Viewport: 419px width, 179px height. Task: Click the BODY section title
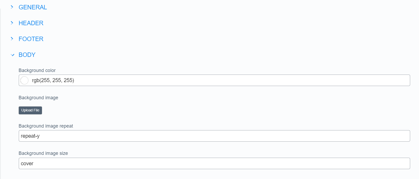coord(27,55)
